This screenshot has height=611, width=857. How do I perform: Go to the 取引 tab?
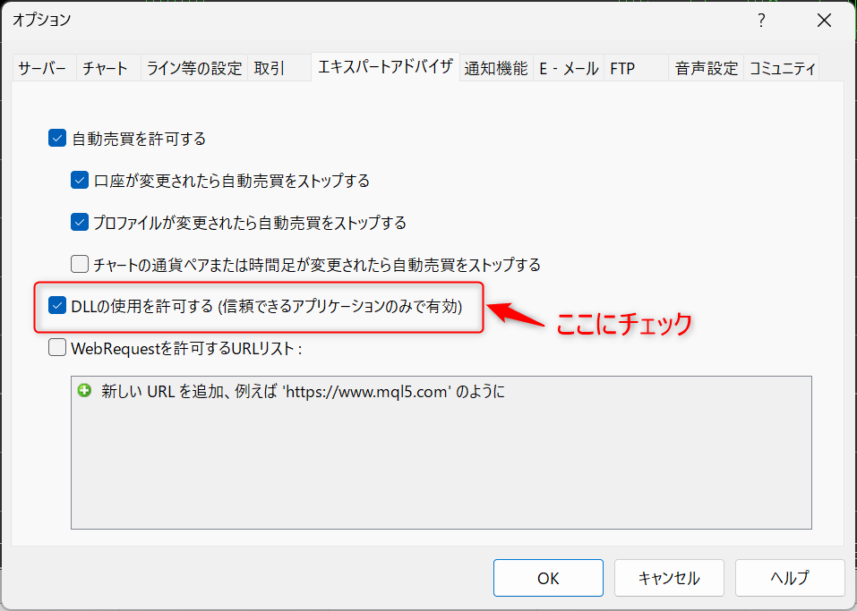tap(270, 68)
